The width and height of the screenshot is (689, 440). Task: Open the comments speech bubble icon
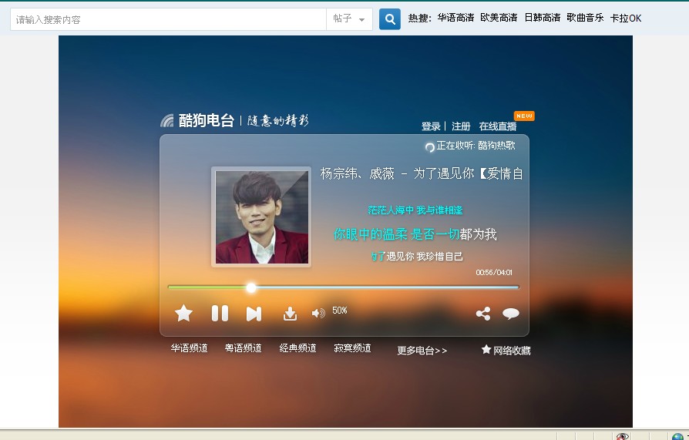tap(511, 314)
